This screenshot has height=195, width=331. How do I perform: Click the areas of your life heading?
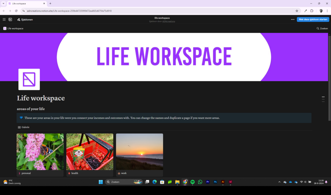coord(31,109)
